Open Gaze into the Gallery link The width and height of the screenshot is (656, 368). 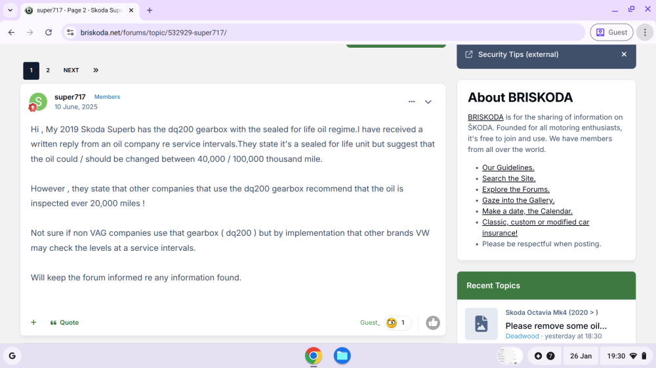point(518,200)
